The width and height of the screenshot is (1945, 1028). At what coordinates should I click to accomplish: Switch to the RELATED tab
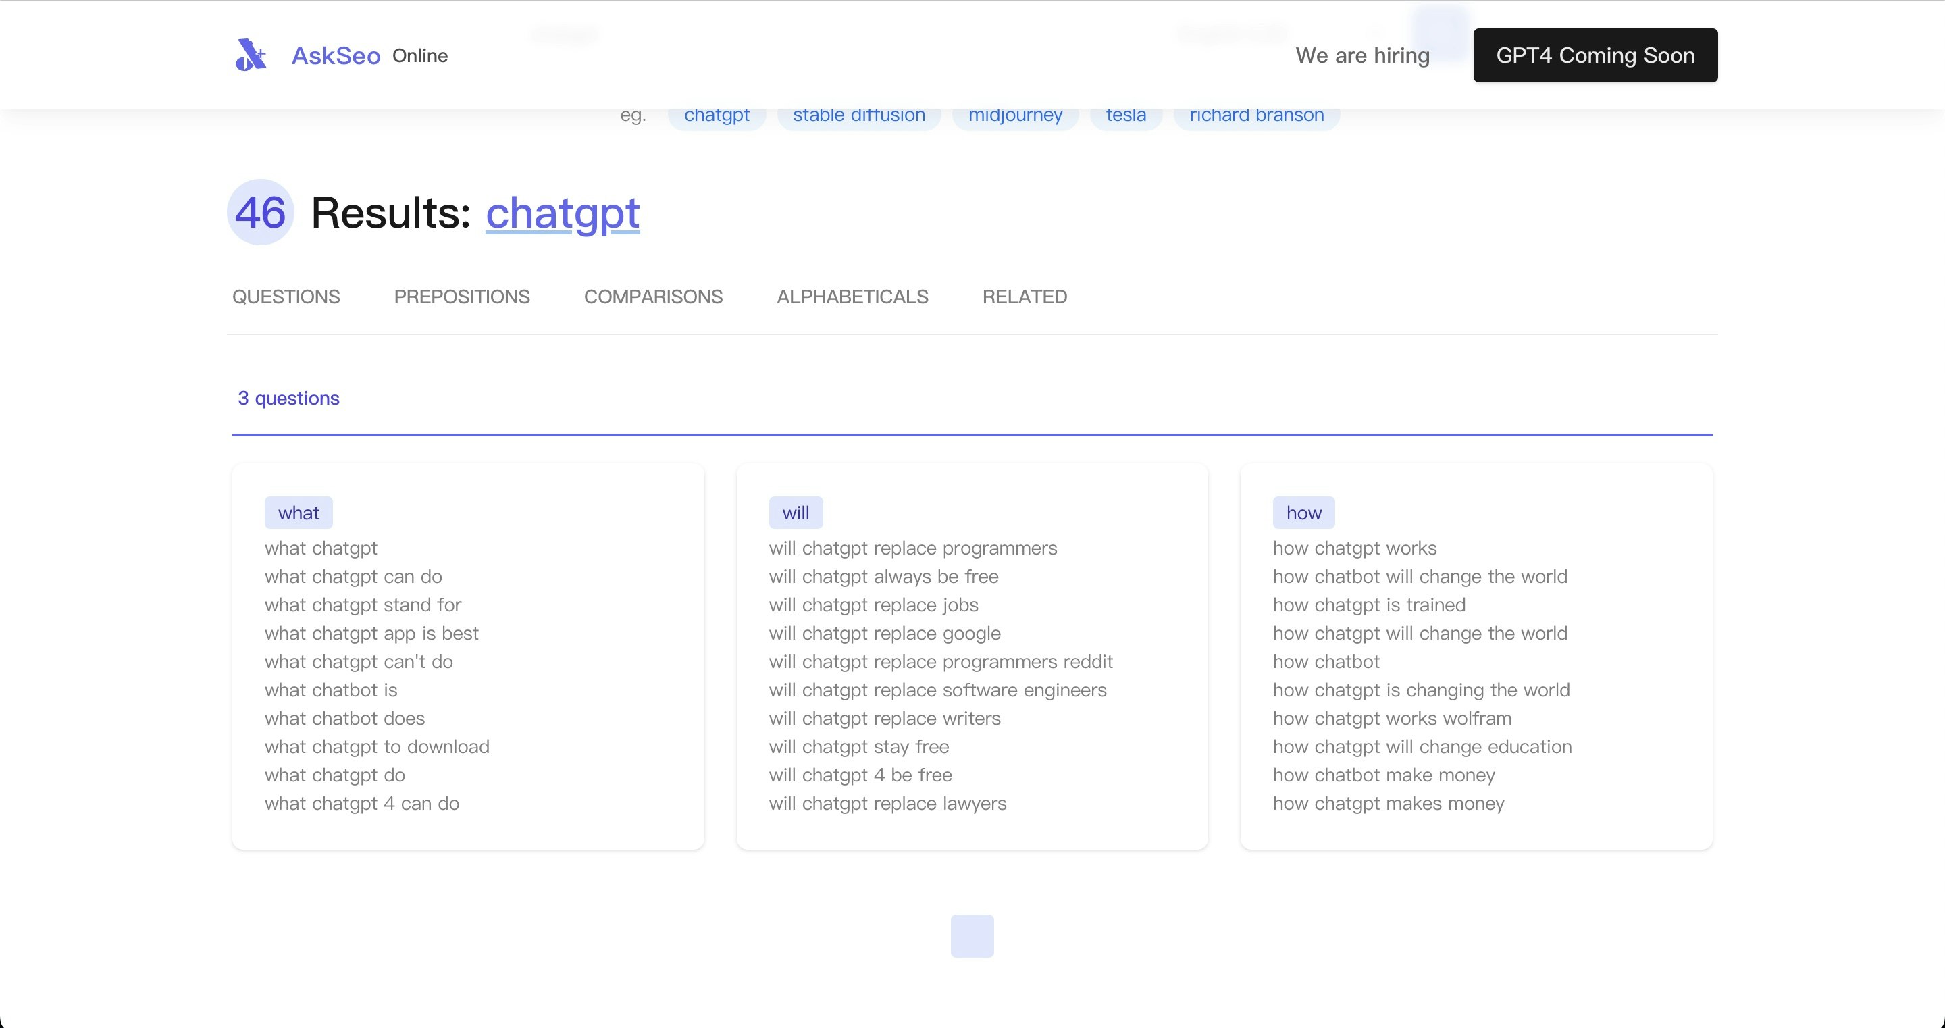[x=1025, y=297]
